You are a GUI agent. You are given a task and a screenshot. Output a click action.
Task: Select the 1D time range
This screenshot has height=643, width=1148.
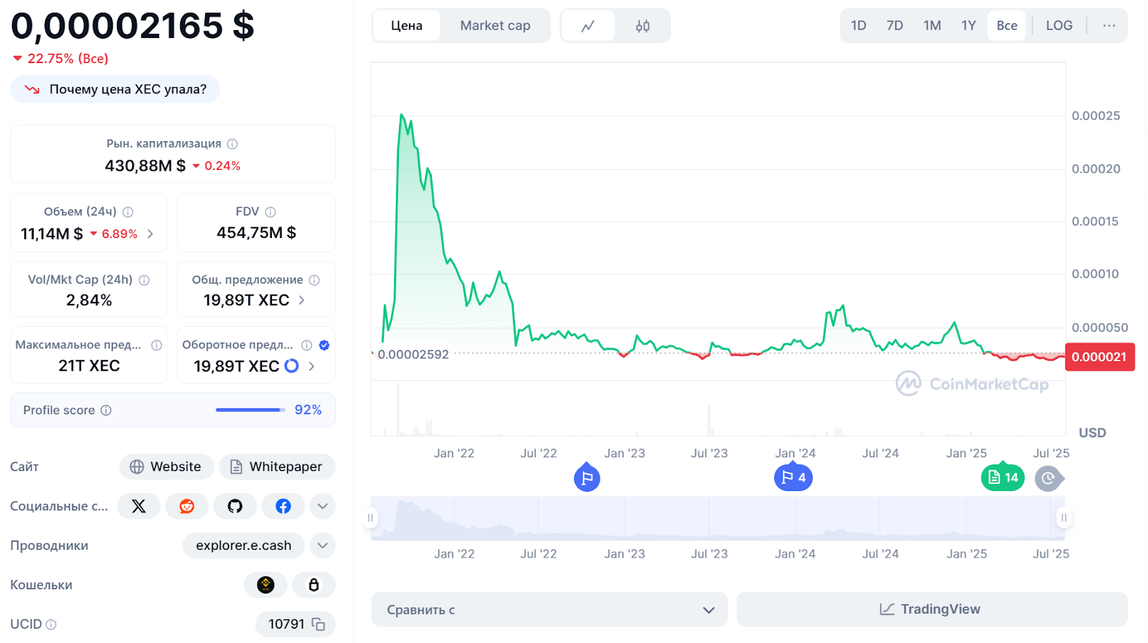click(x=858, y=26)
